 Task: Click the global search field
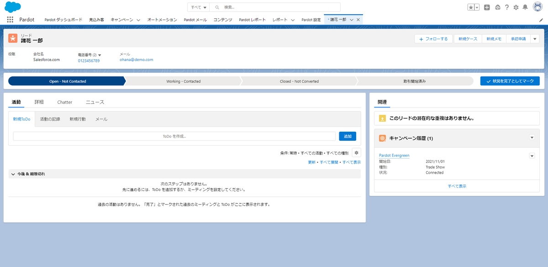click(x=275, y=7)
